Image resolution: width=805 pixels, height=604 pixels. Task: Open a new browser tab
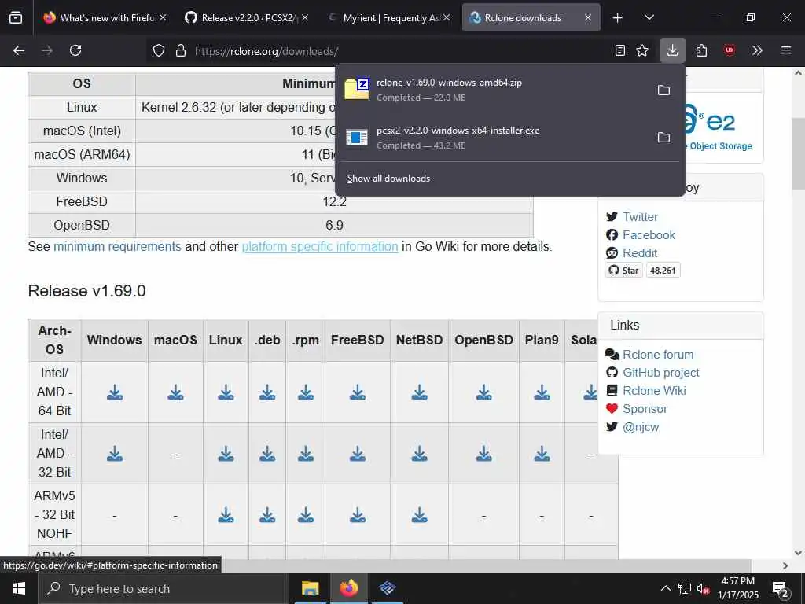point(618,17)
